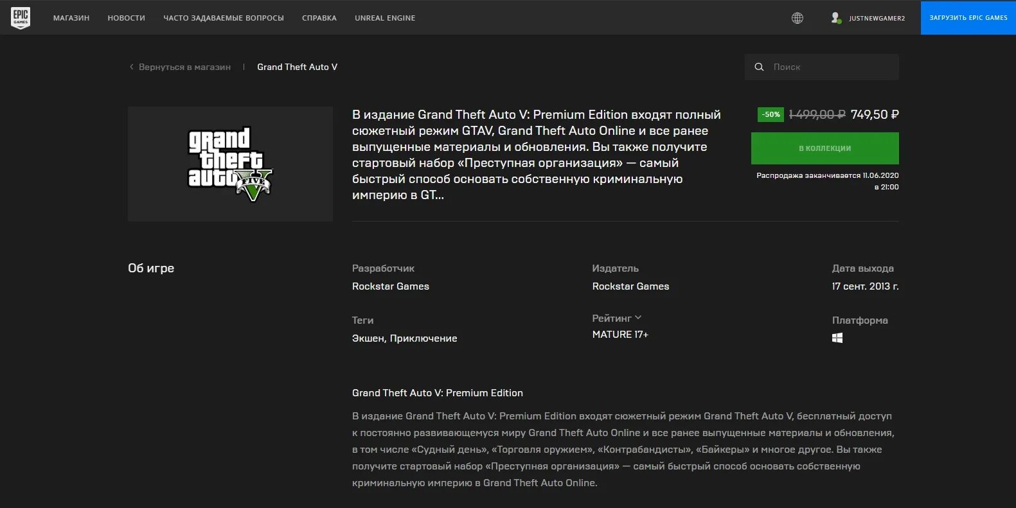Click the -50% discount badge

[771, 114]
